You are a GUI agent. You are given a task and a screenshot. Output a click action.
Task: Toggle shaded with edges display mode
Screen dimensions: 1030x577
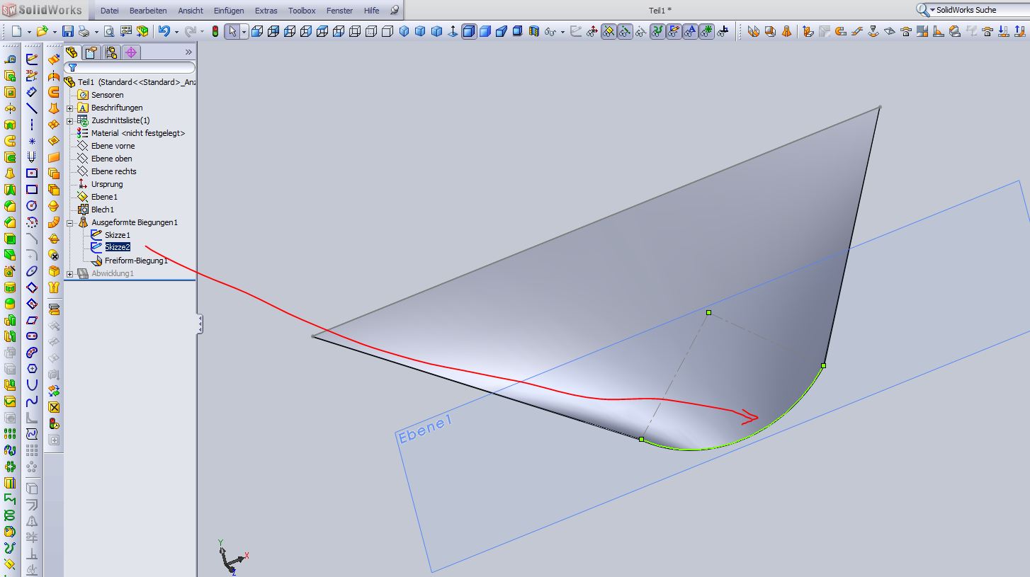tap(469, 31)
